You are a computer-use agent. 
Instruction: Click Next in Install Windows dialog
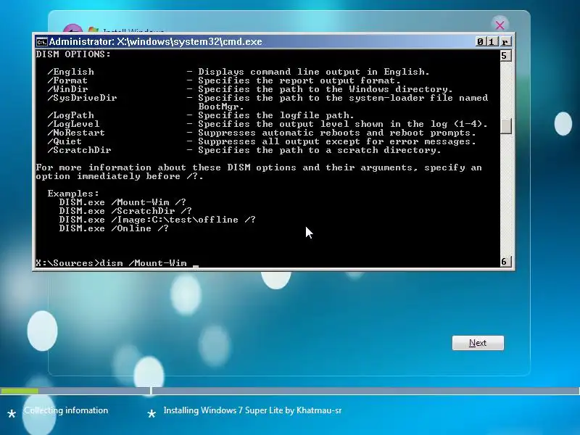[478, 343]
